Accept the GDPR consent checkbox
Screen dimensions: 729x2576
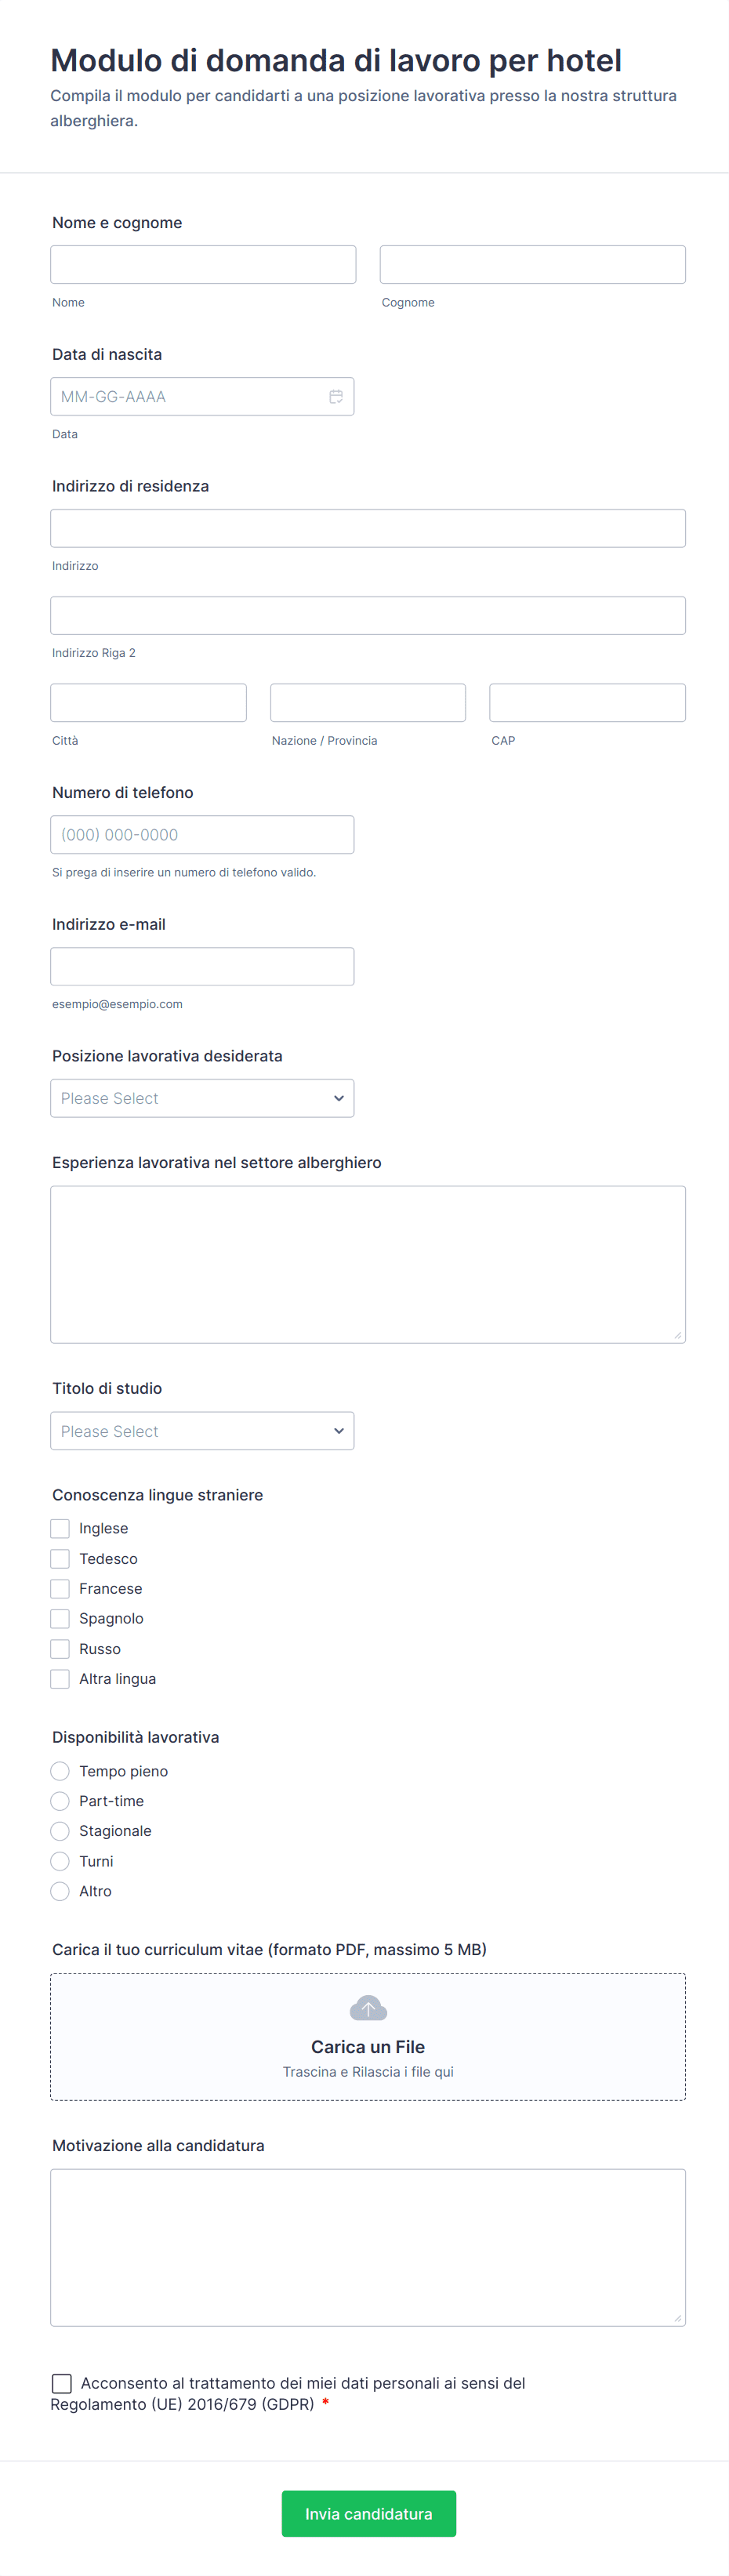(x=62, y=2383)
